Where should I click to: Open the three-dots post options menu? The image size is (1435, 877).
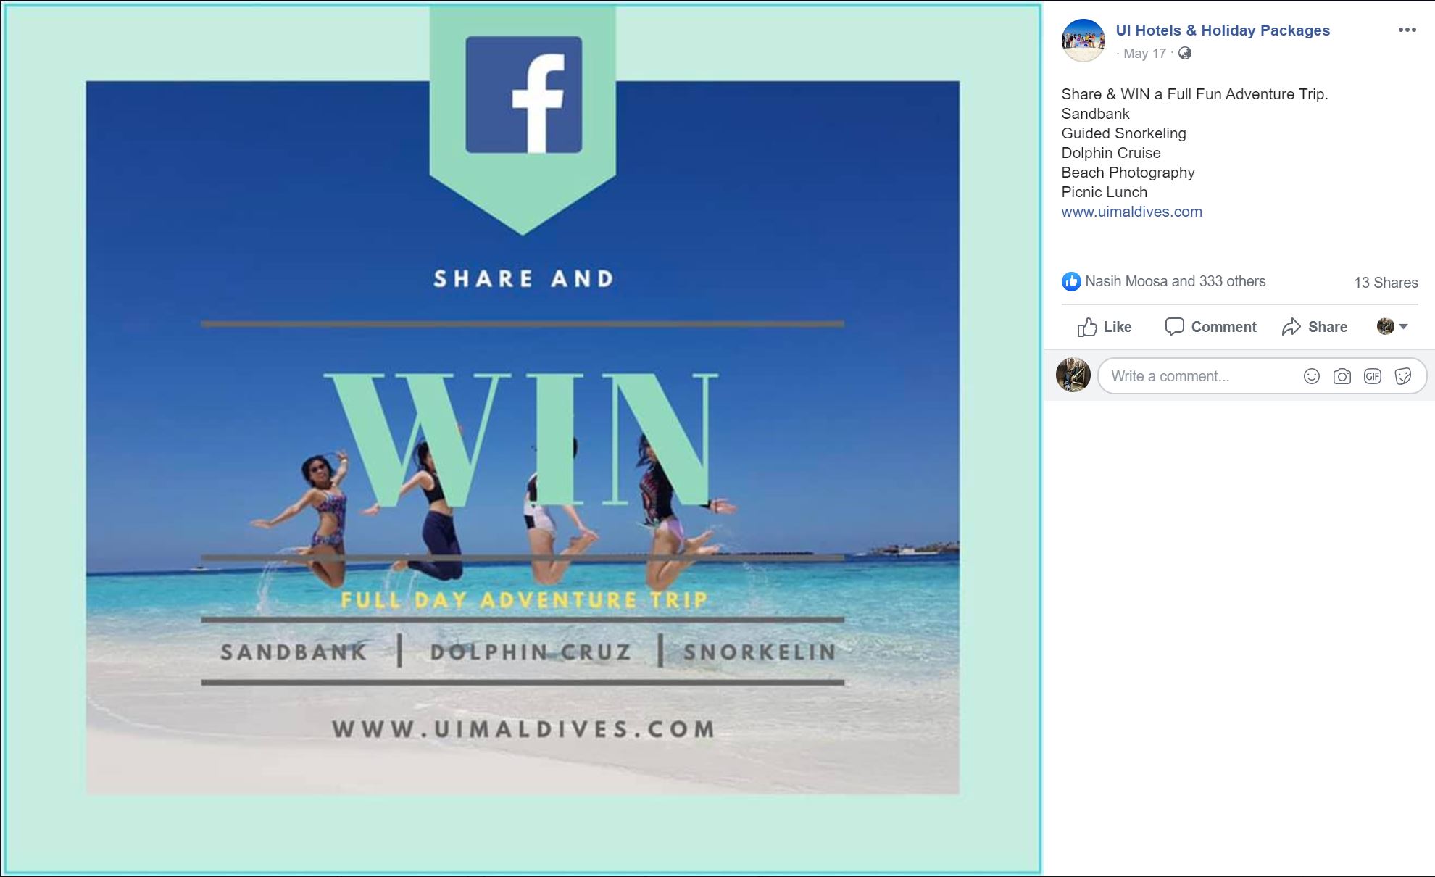coord(1407,30)
